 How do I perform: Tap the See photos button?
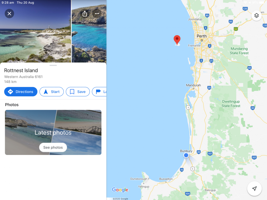(53, 147)
